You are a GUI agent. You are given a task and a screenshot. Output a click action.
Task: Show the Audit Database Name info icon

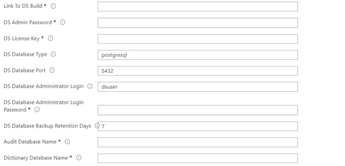coord(67,142)
